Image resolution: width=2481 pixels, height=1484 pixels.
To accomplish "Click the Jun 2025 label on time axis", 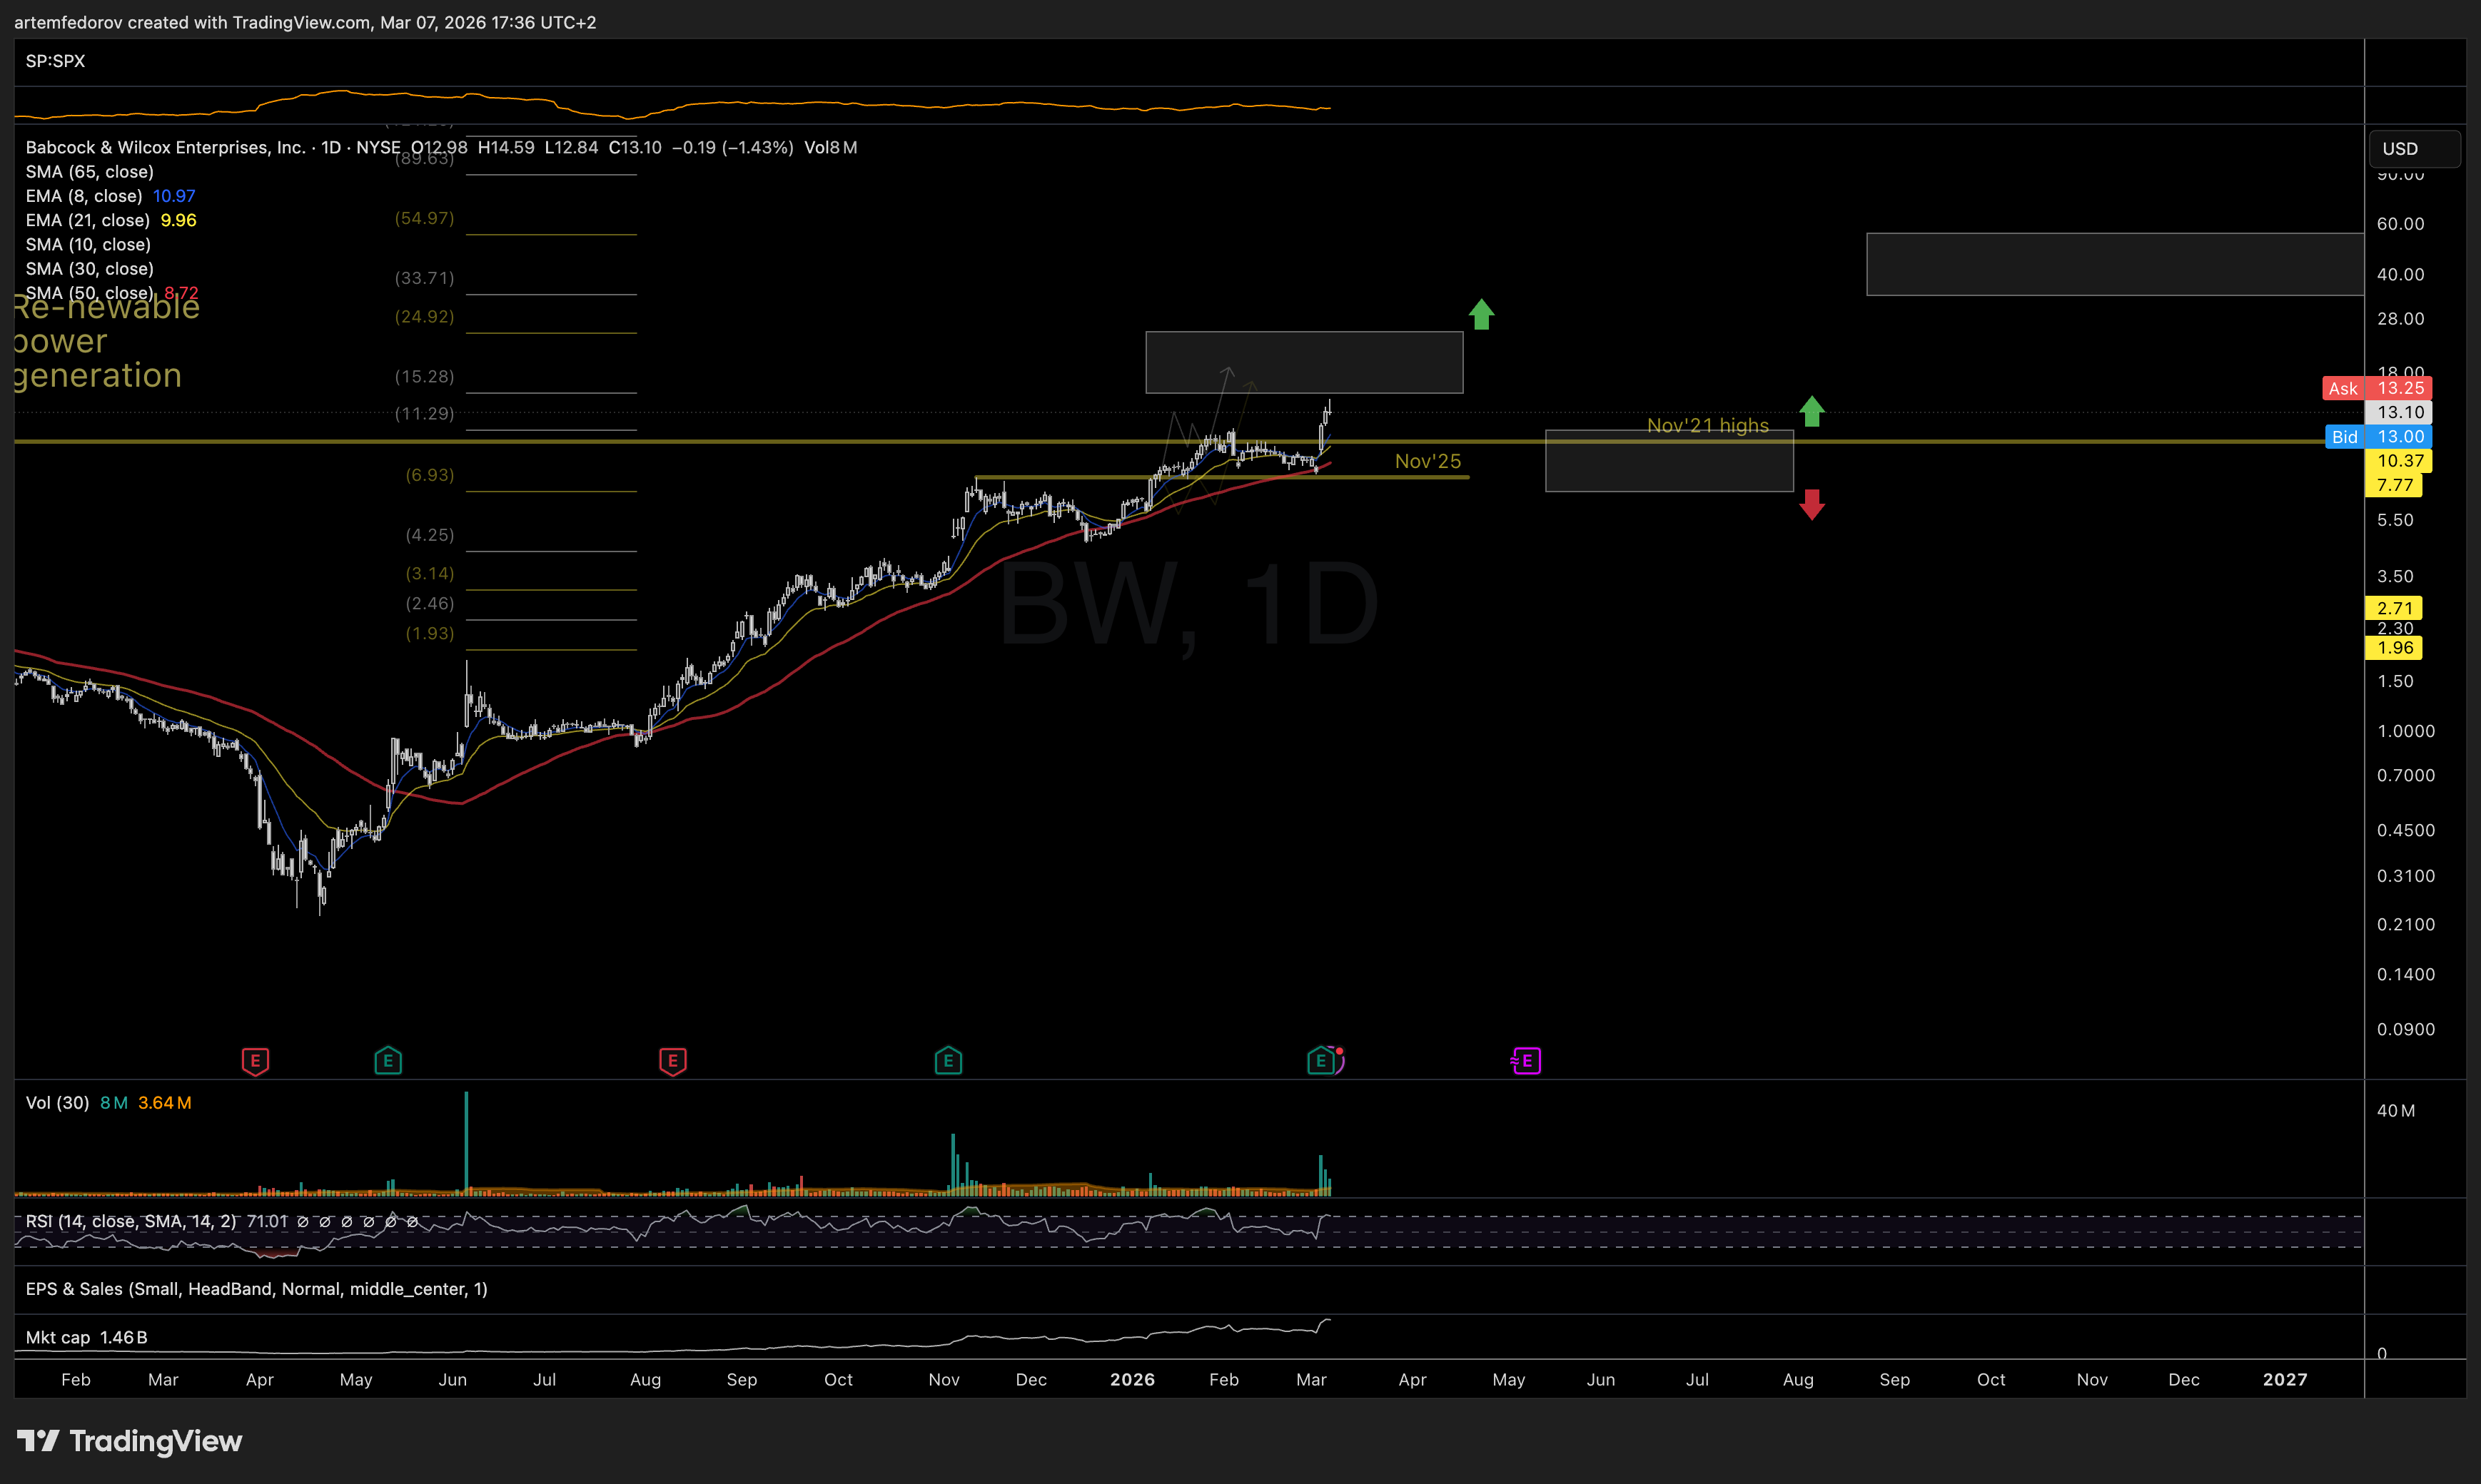I will tap(453, 1380).
